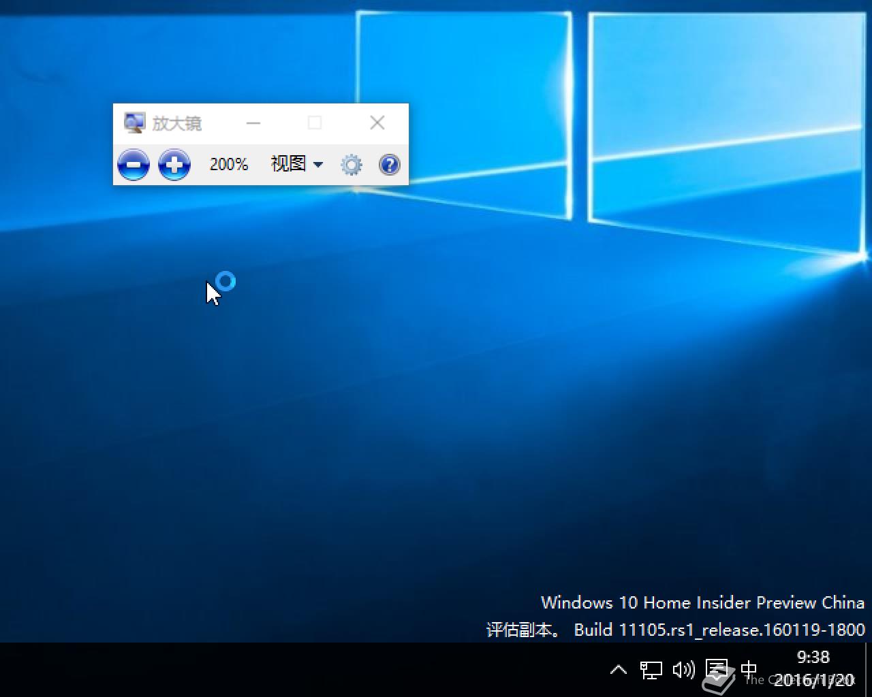Open Magnifier help question mark

click(390, 165)
